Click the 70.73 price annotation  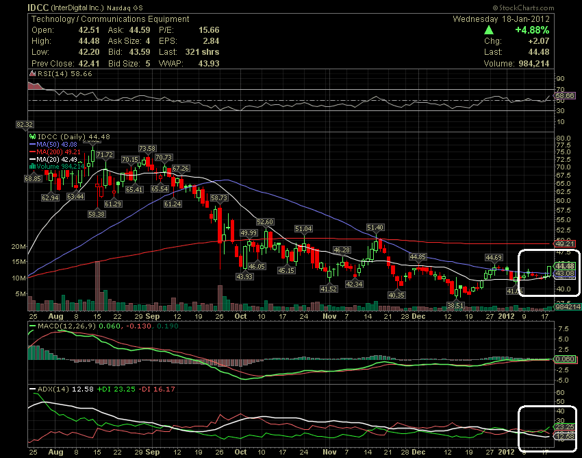coord(164,157)
